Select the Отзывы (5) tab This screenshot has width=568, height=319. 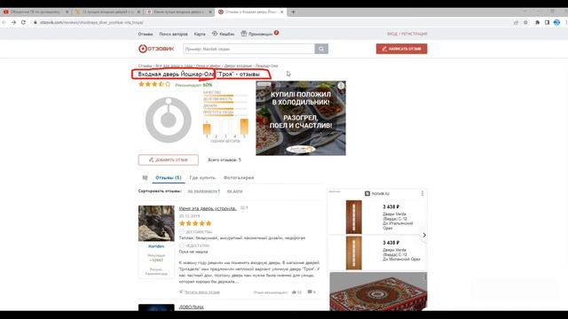[x=168, y=178]
